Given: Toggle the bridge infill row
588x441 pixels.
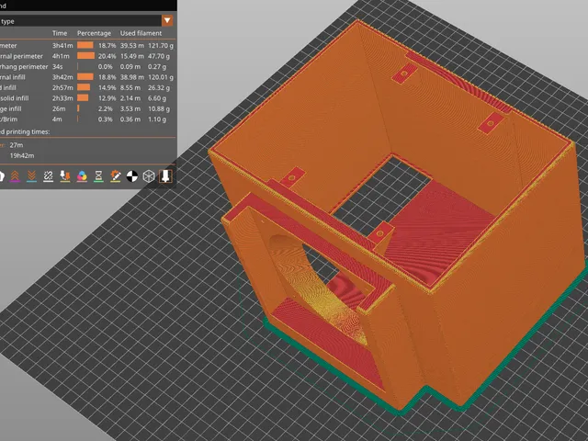Looking at the screenshot, I should pyautogui.click(x=87, y=108).
